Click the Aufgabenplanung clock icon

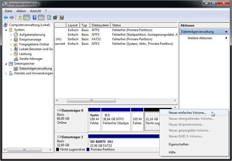16,35
